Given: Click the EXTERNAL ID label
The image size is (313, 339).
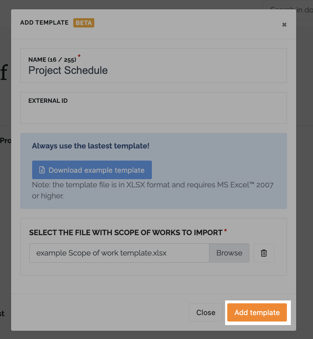Looking at the screenshot, I should 48,101.
